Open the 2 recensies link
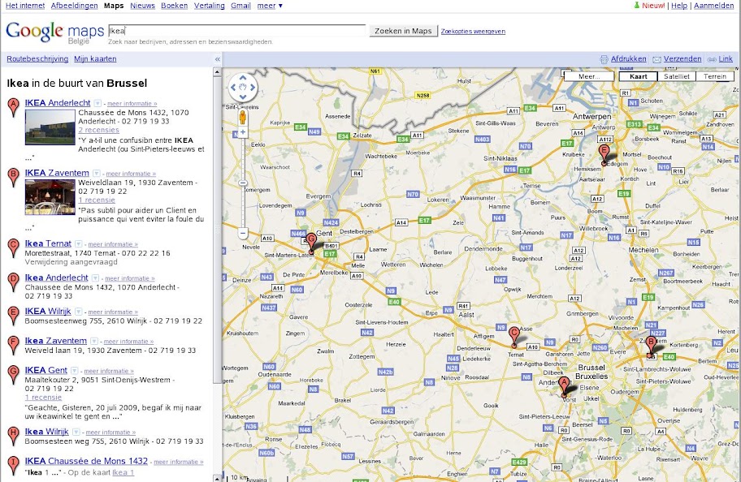This screenshot has width=741, height=482. pos(98,131)
